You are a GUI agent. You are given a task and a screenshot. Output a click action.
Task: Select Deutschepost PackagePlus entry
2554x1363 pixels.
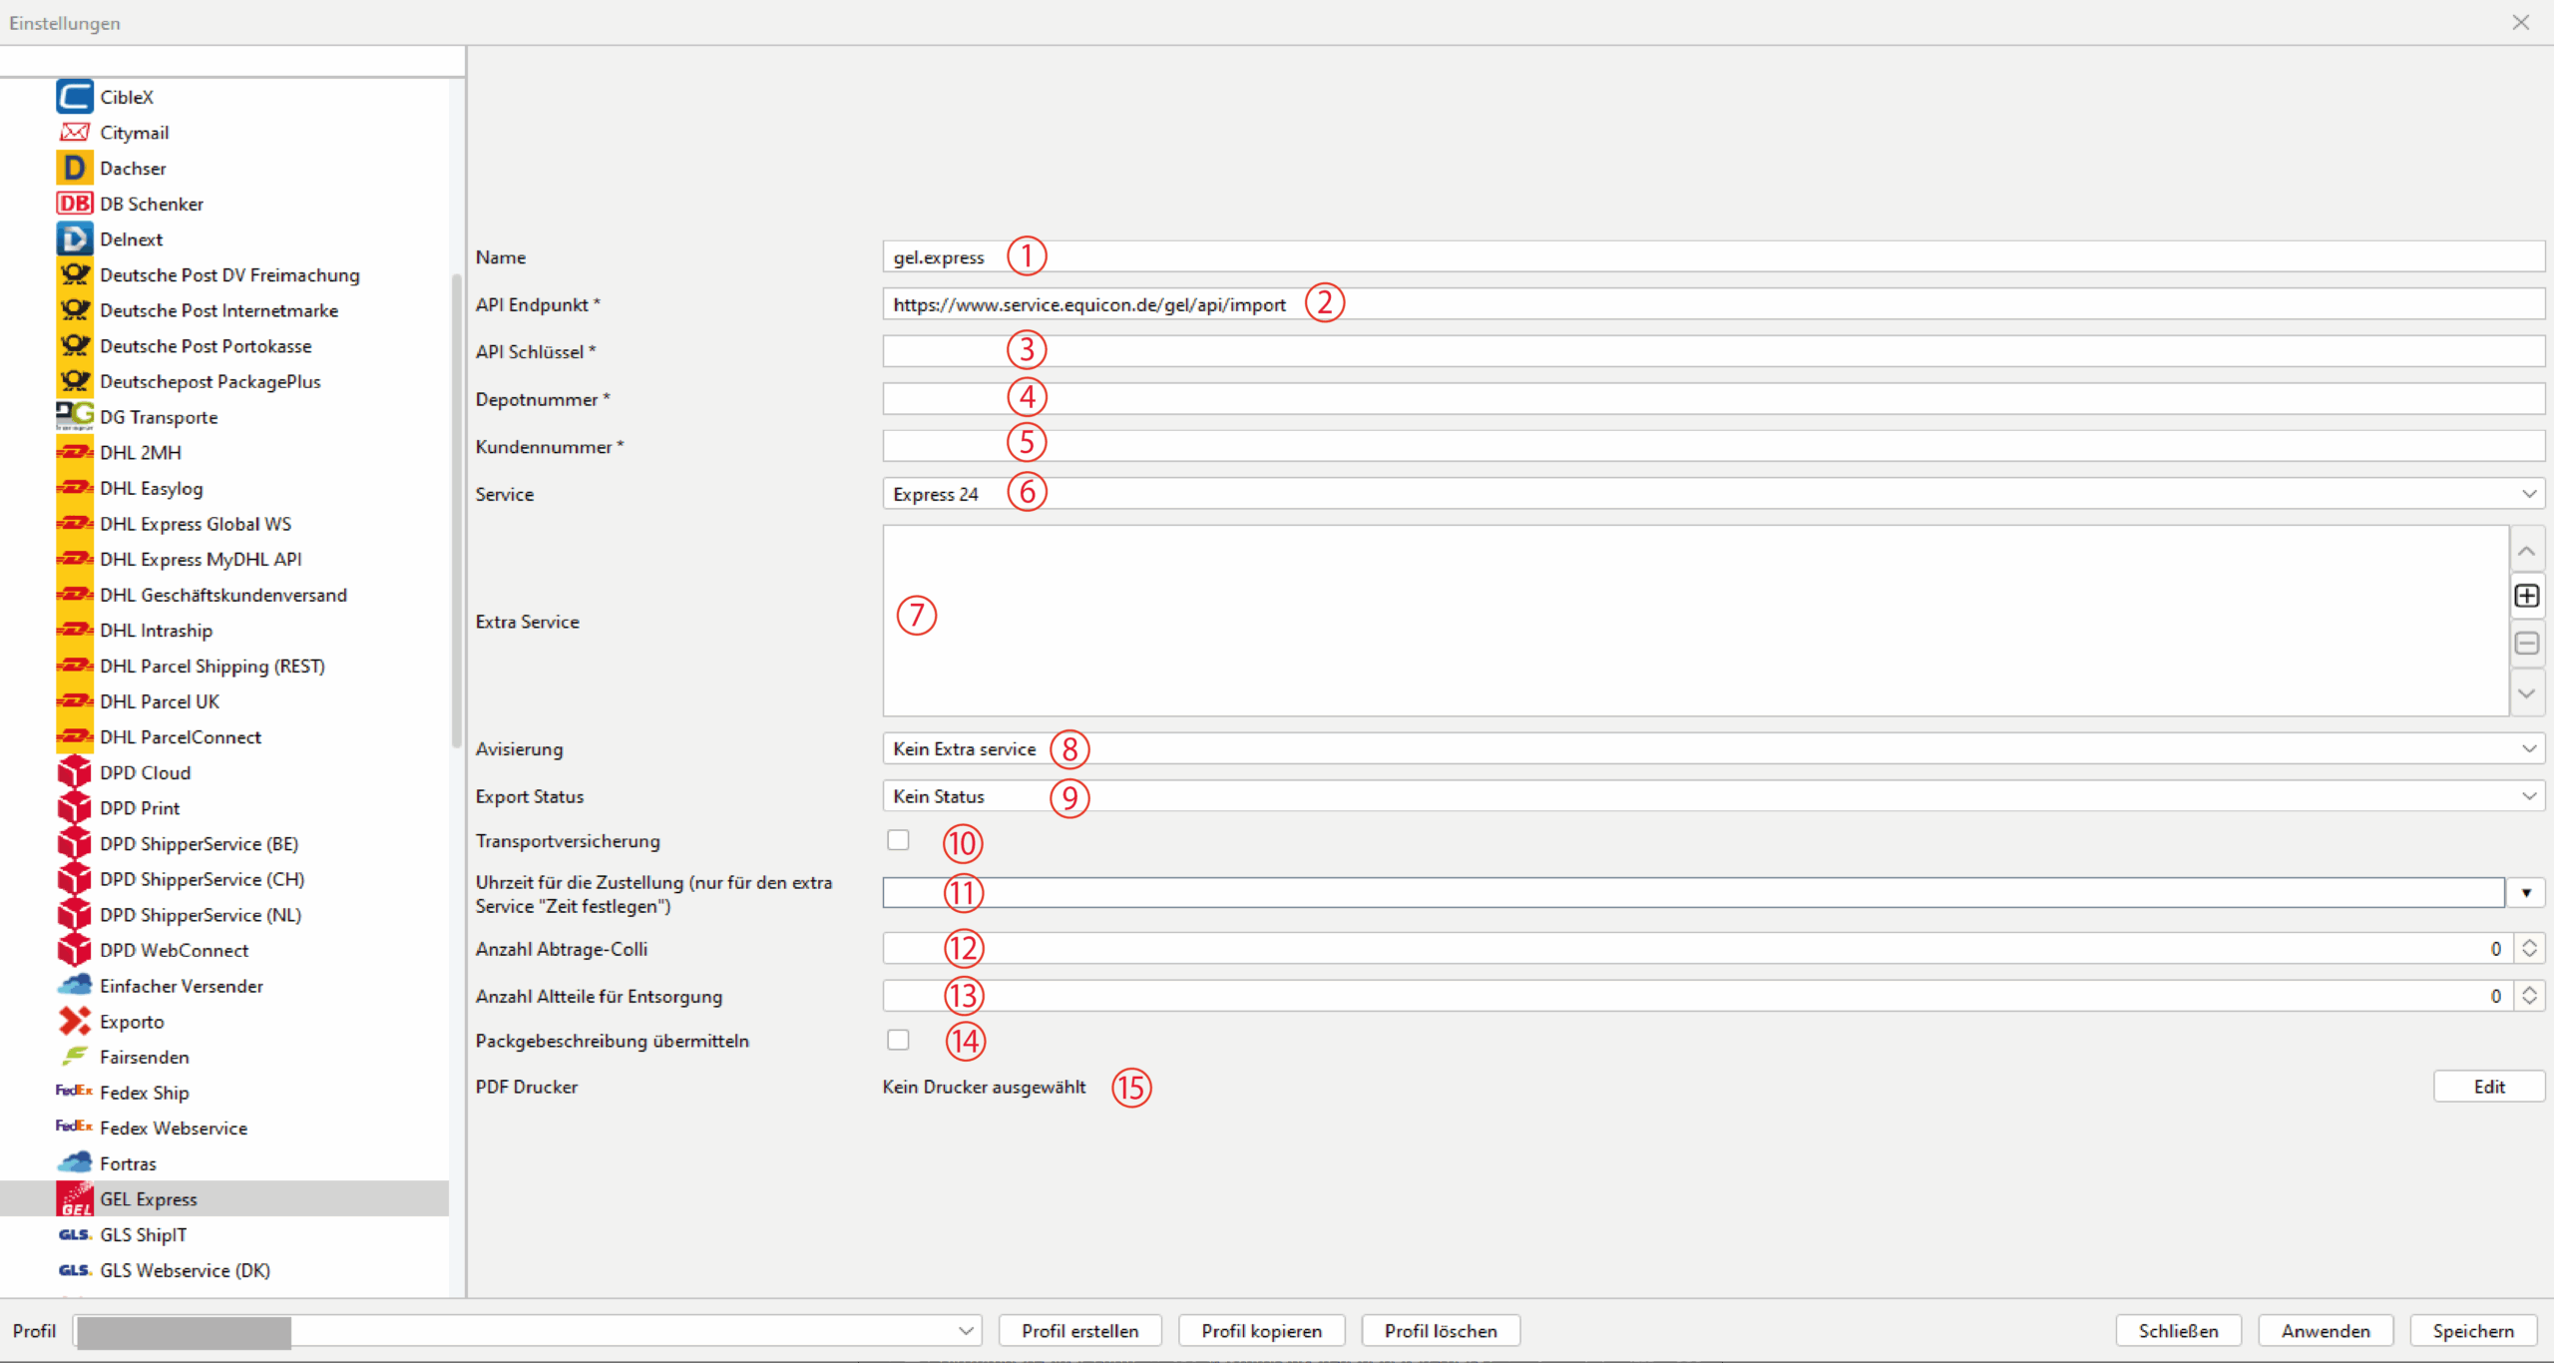210,381
